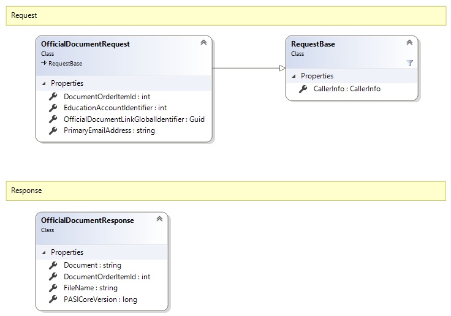Select the yellow Response comment box

coord(225,190)
